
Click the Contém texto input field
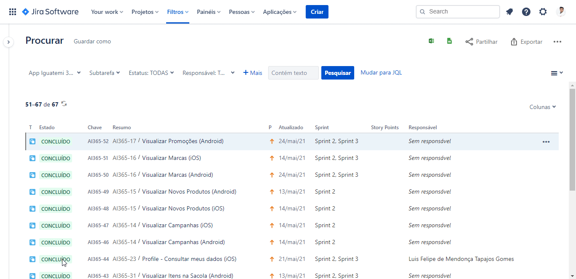point(293,73)
